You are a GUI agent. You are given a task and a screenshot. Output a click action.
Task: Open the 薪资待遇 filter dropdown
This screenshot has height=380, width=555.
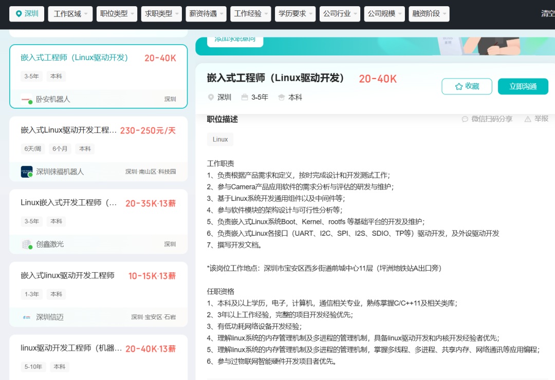206,14
